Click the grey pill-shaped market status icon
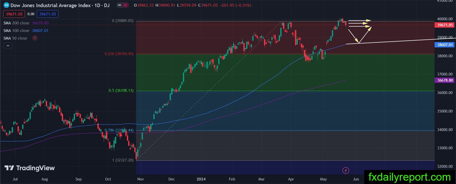The width and height of the screenshot is (456, 184). (x=120, y=5)
